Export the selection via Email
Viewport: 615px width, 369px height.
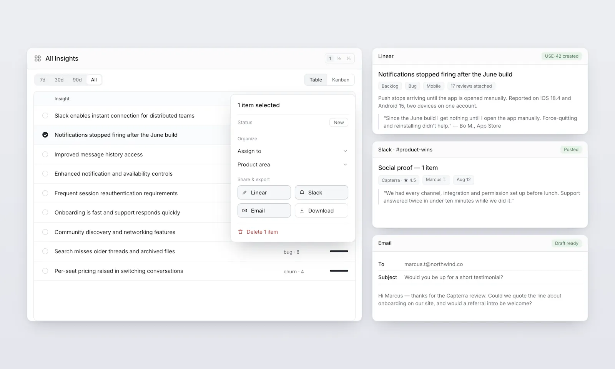pos(264,211)
